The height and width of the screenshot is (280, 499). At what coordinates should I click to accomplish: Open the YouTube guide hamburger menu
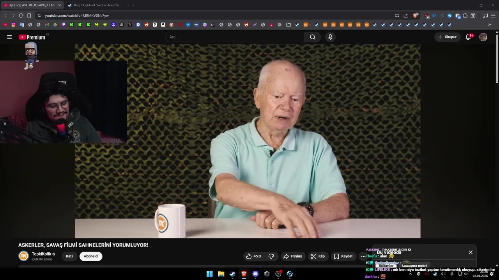pos(9,37)
